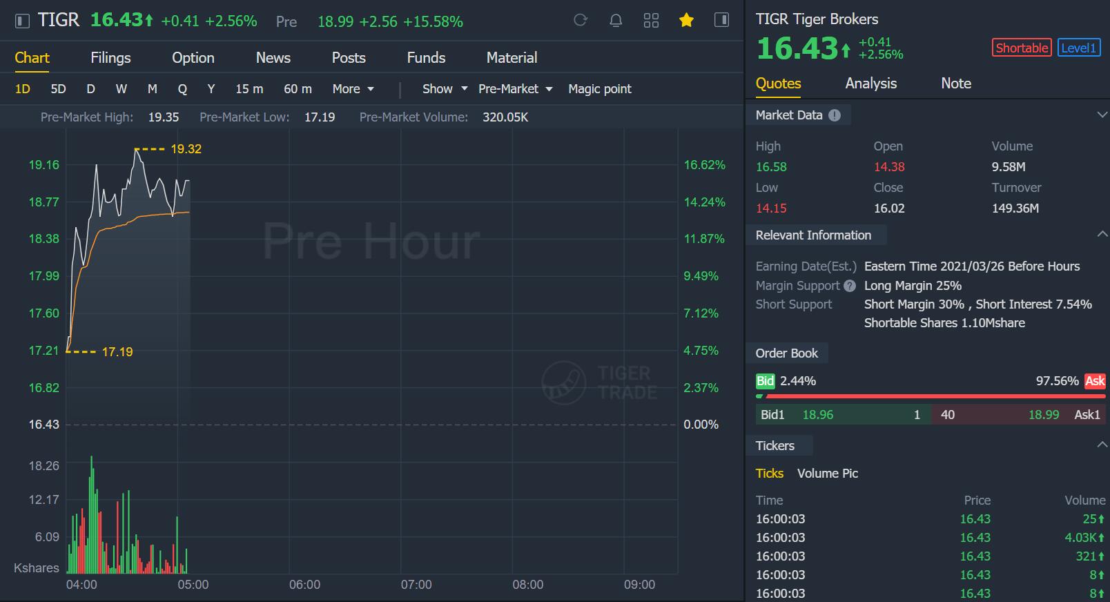Switch to the Quotes tab

pos(778,84)
